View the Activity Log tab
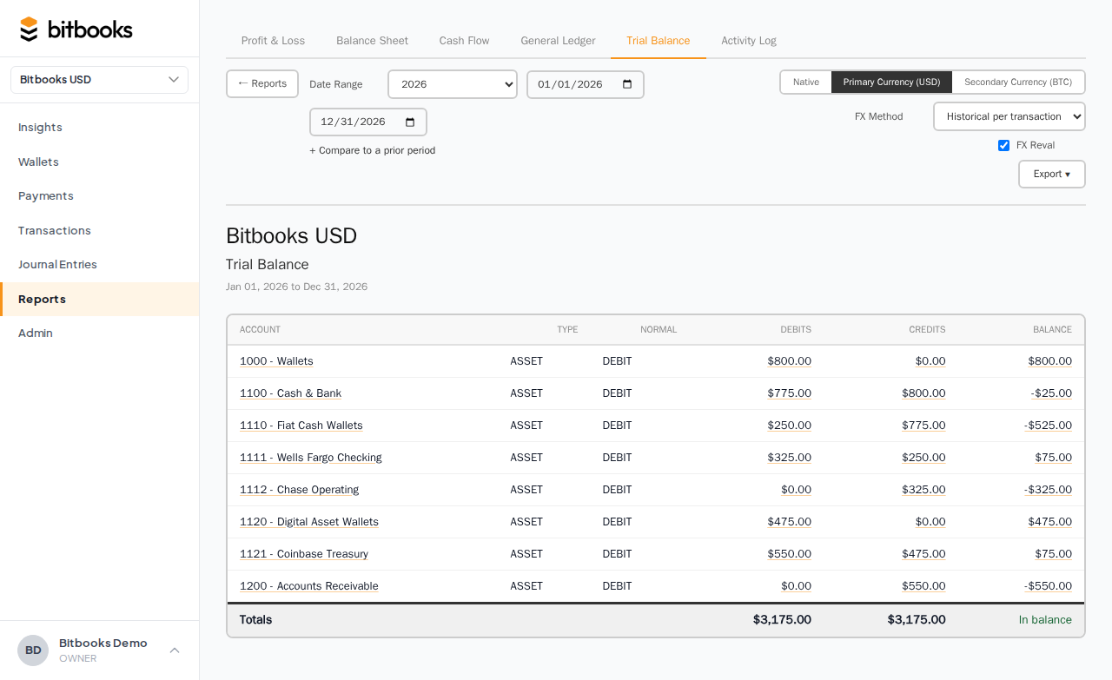Image resolution: width=1112 pixels, height=680 pixels. (749, 41)
